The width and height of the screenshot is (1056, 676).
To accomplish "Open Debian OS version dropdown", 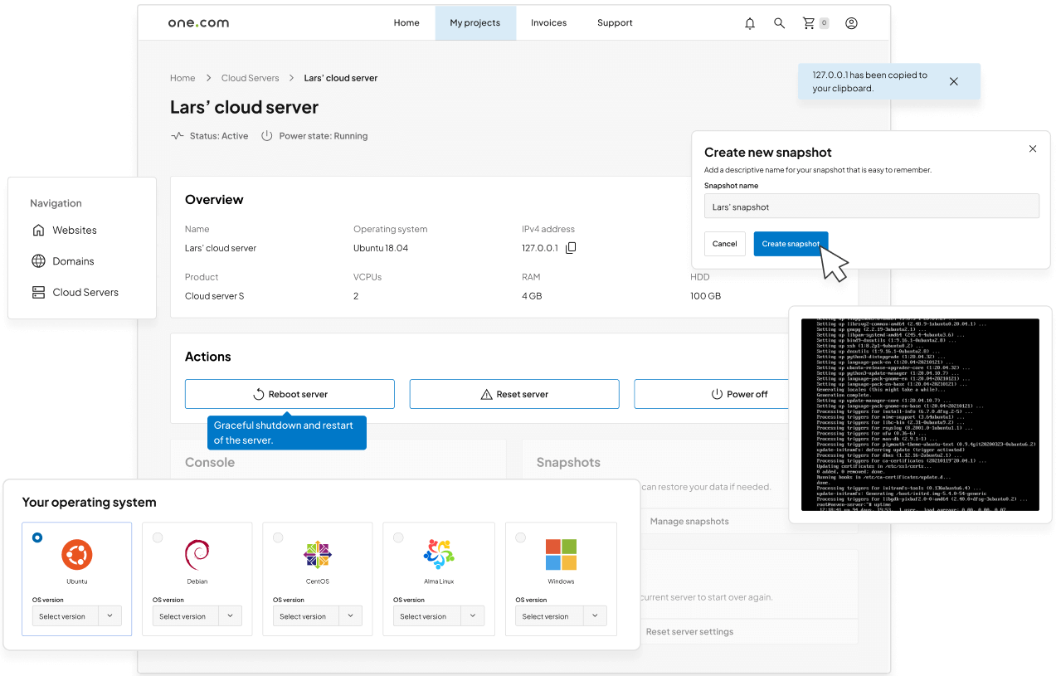I will [197, 616].
